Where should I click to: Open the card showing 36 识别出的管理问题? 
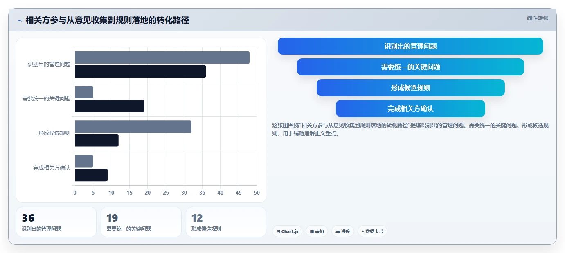point(56,222)
